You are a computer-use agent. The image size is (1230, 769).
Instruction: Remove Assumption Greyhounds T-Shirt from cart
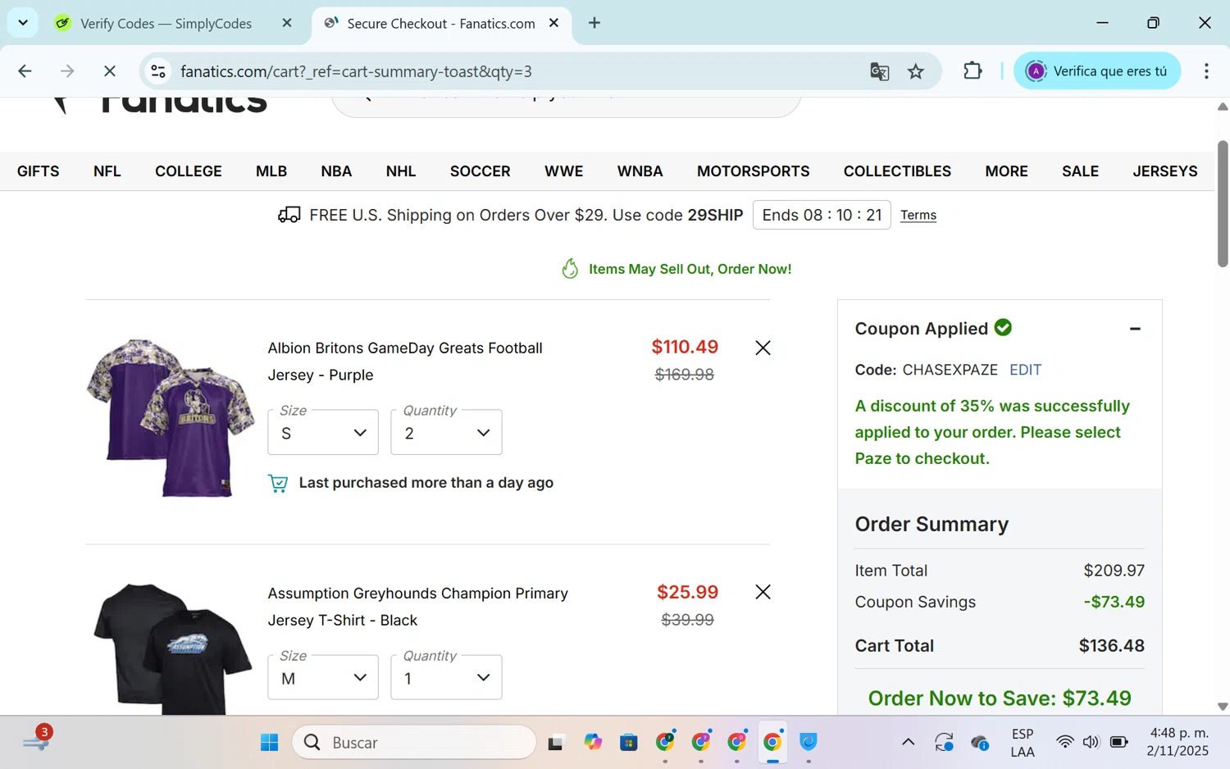pos(763,592)
